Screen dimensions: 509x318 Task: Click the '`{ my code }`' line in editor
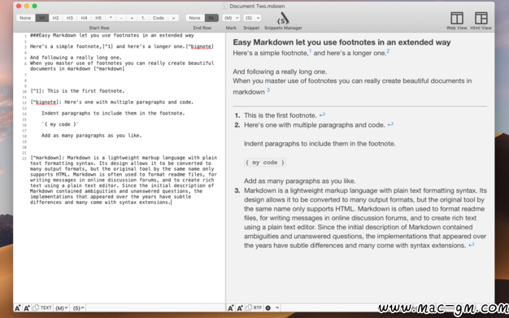tap(60, 124)
